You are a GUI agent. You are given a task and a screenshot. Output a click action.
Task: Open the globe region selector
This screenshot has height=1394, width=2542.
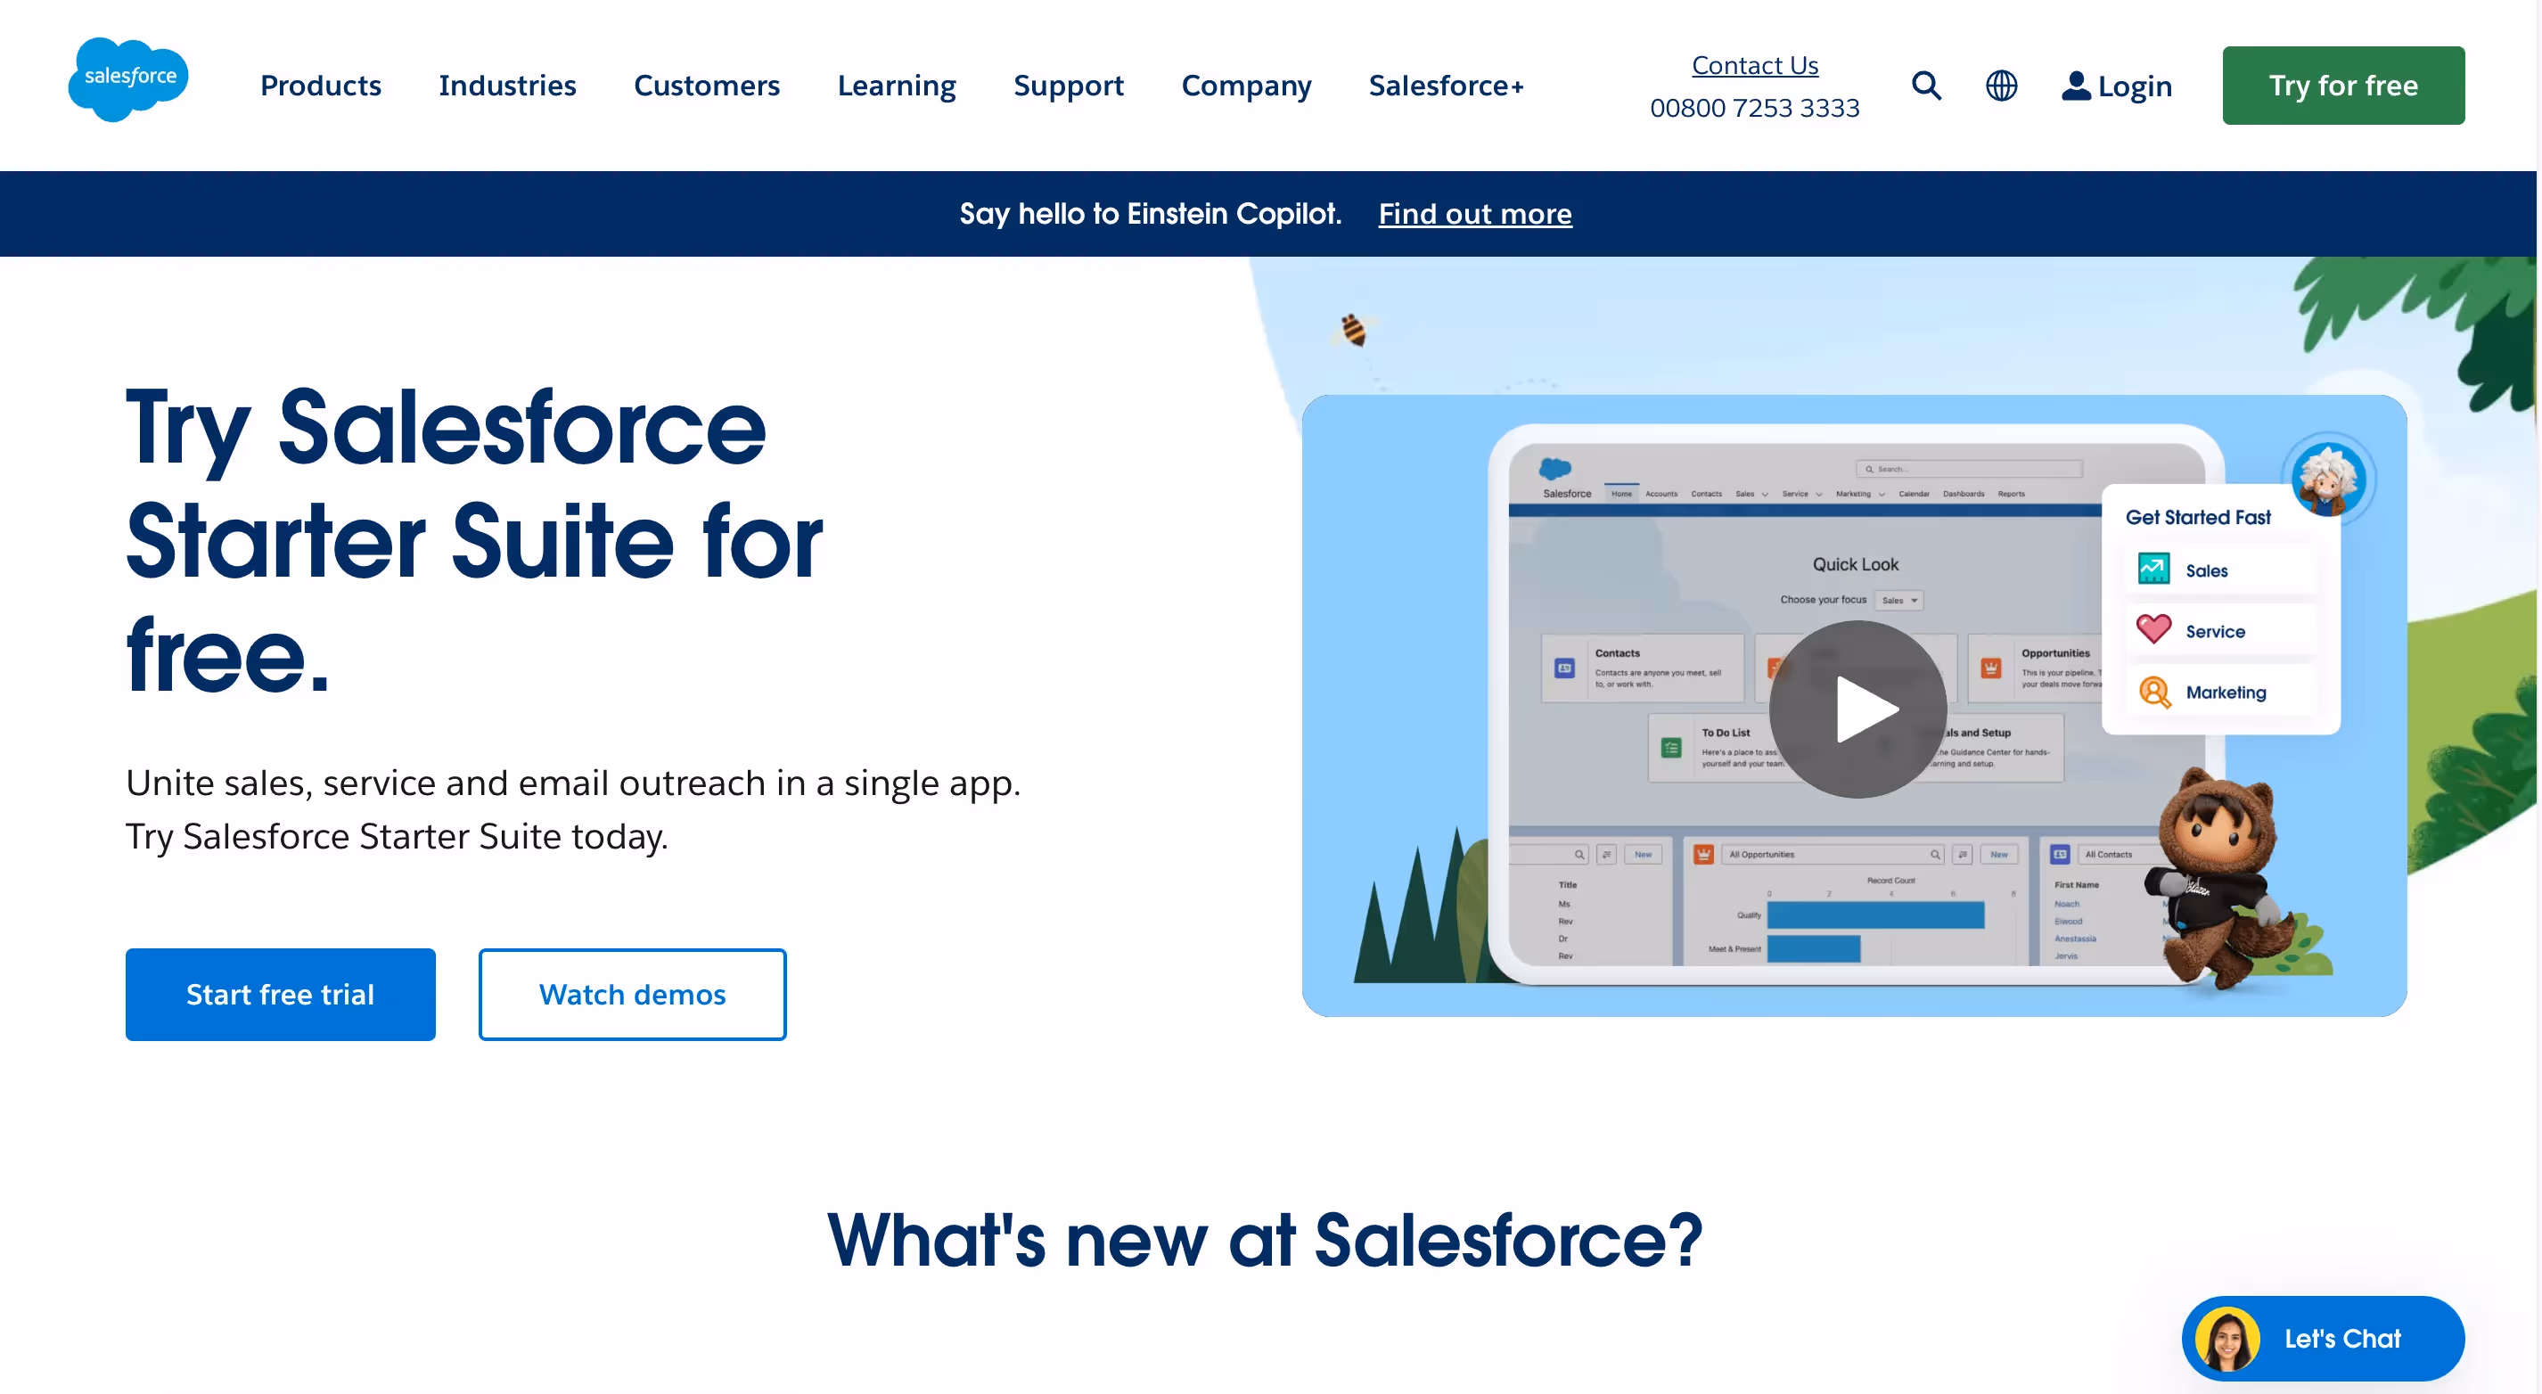[x=2000, y=86]
